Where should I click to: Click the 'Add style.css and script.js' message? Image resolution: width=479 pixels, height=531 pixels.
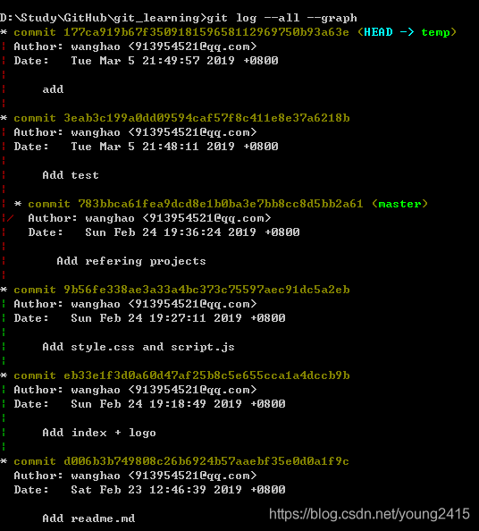tap(139, 347)
